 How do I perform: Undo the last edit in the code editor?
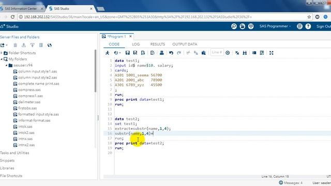point(171,53)
